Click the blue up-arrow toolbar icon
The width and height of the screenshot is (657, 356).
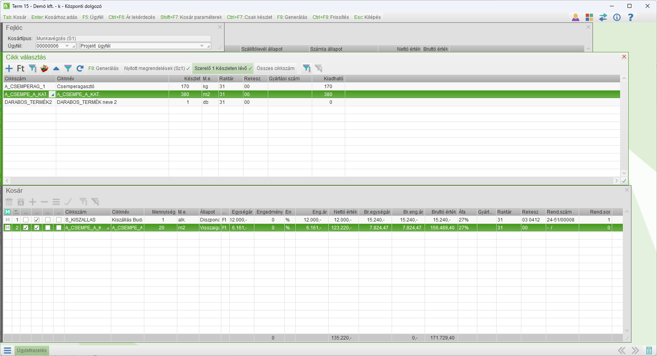tap(56, 68)
